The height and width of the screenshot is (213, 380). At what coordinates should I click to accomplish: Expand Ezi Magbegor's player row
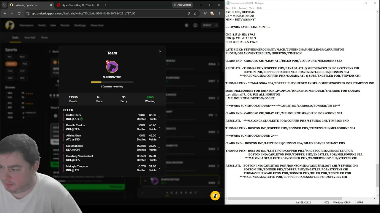coord(159,148)
